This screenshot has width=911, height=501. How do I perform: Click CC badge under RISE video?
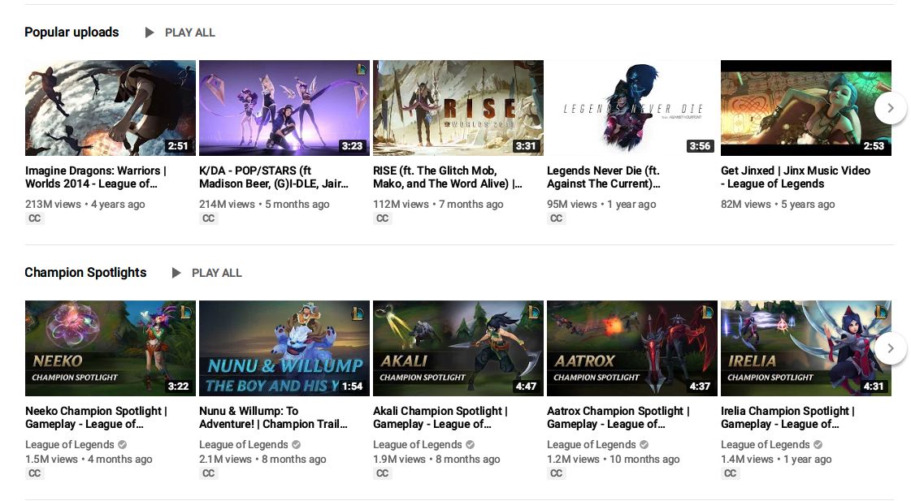(382, 218)
